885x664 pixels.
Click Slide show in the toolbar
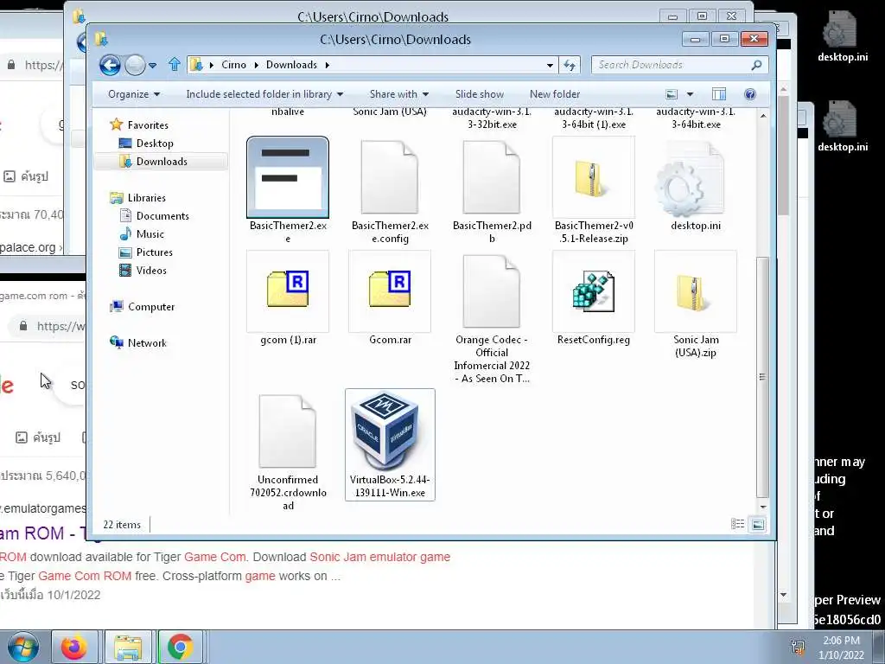click(479, 94)
